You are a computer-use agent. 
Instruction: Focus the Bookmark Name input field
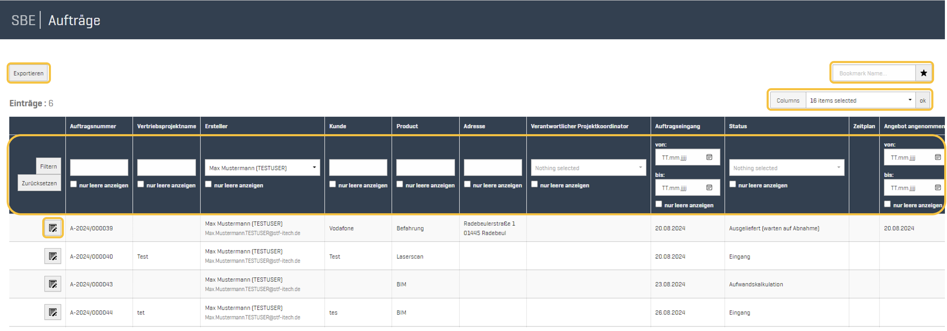[x=873, y=73]
